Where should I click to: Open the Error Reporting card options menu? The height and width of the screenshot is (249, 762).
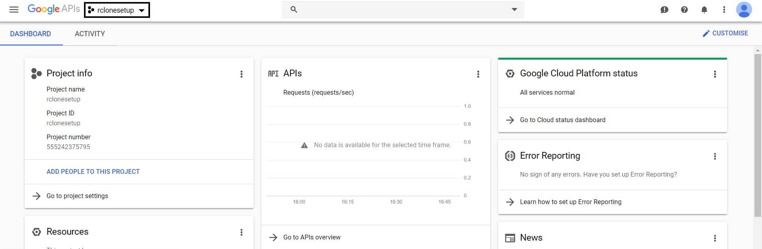click(715, 156)
